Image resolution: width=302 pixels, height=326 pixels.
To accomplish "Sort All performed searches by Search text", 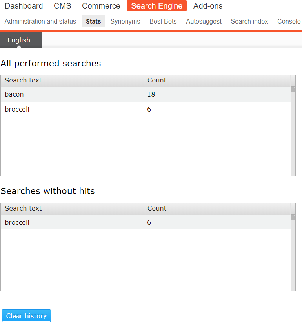I will coord(73,81).
